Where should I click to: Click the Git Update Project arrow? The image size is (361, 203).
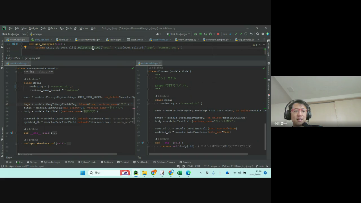pyautogui.click(x=230, y=34)
